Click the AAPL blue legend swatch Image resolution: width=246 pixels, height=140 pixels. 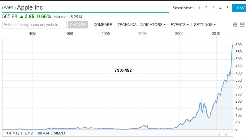point(40,133)
